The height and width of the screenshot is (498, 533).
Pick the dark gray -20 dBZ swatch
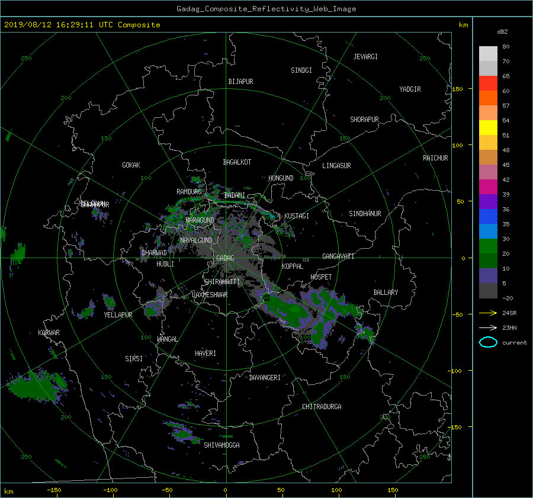point(488,291)
